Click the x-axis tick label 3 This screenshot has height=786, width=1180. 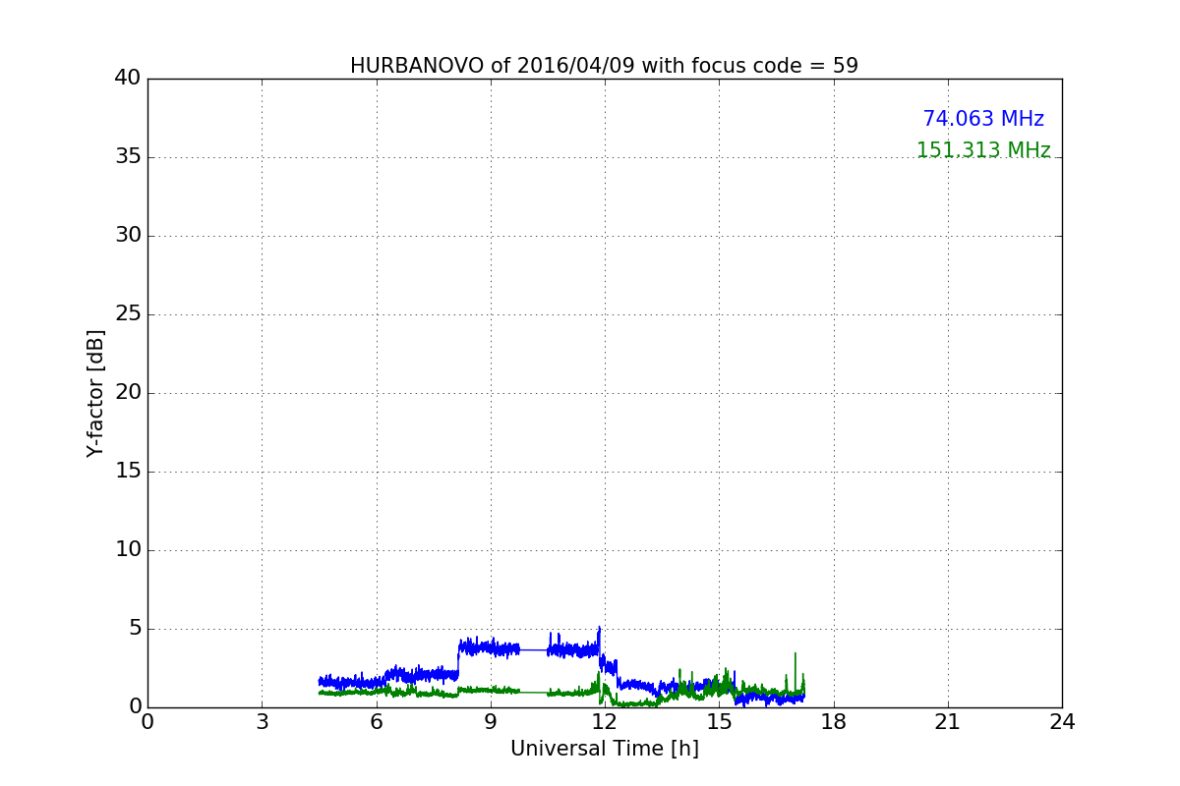(262, 722)
